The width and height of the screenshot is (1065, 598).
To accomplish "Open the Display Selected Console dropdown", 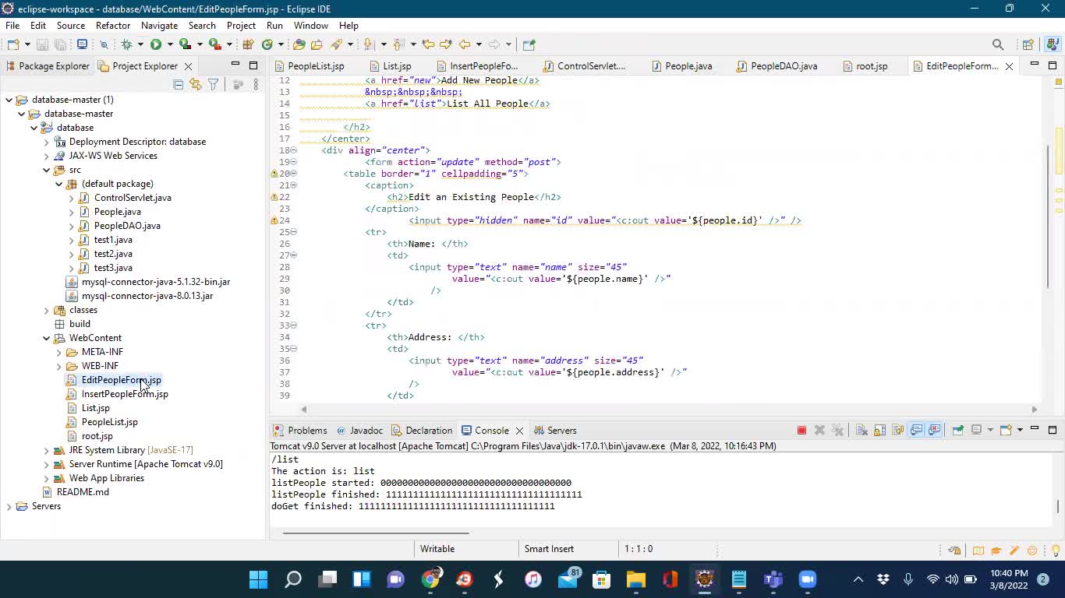I will [990, 430].
